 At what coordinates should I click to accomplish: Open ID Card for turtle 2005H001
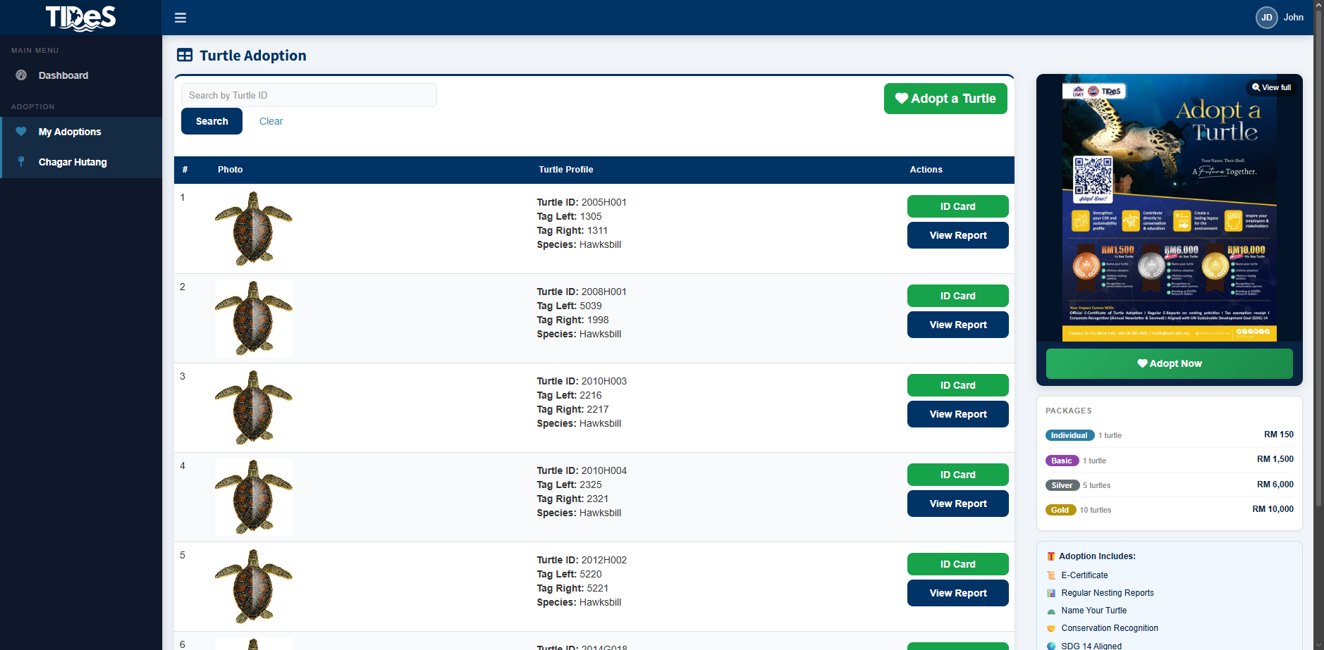(x=957, y=206)
